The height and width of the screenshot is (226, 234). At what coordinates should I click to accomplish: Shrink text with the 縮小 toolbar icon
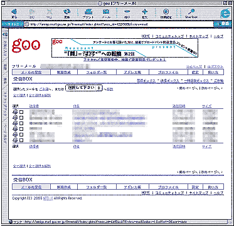(x=127, y=13)
